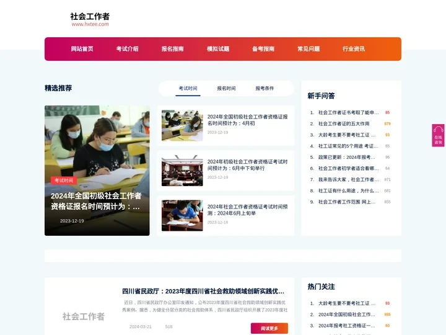Click the red 考试时间 tag on featured image
The width and height of the screenshot is (446, 335).
(64, 181)
